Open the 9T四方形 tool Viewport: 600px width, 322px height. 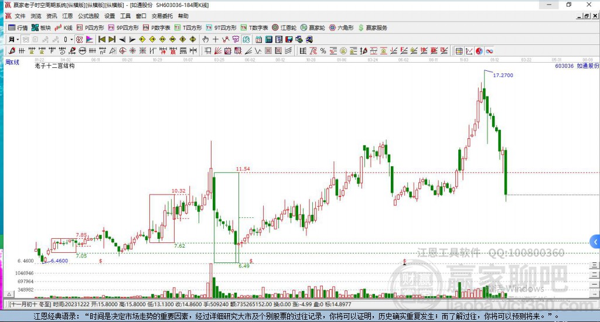(x=221, y=28)
